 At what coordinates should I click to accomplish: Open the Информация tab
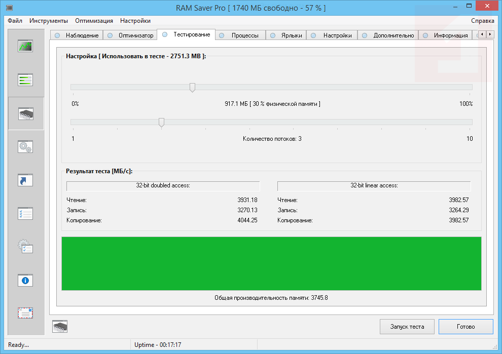(445, 35)
